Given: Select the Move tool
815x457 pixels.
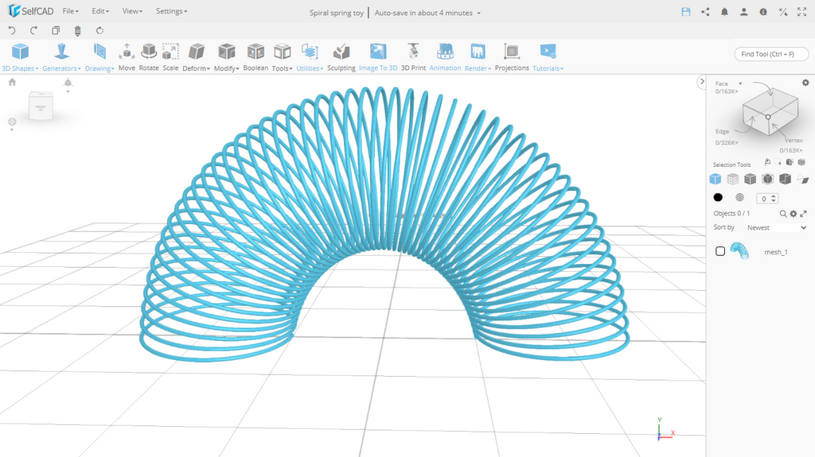Looking at the screenshot, I should click(127, 57).
